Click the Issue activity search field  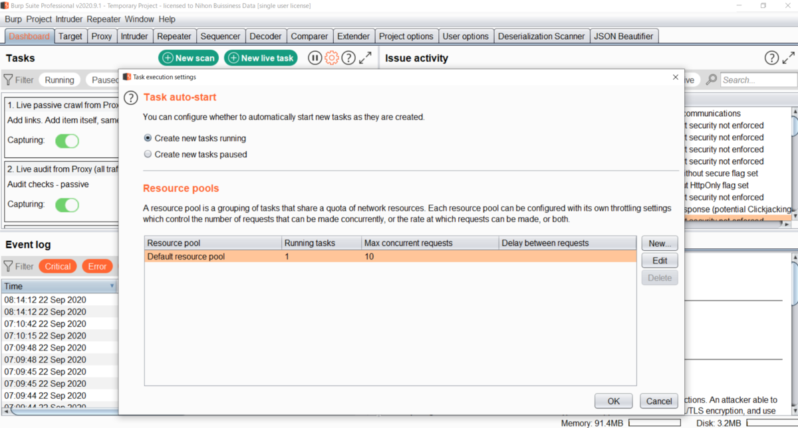759,80
